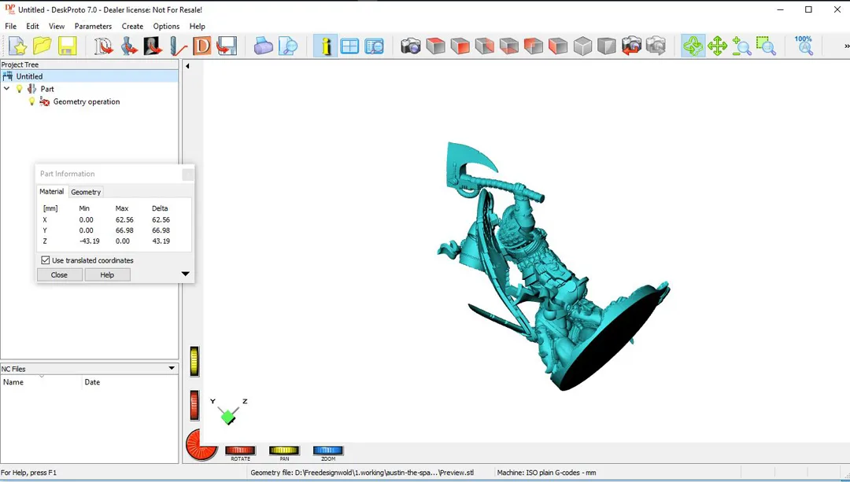Image resolution: width=850 pixels, height=482 pixels.
Task: Toggle the Part Information yellow i icon
Action: coord(325,46)
